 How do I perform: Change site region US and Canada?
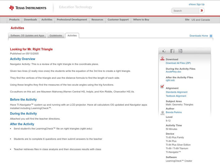tap(200, 20)
